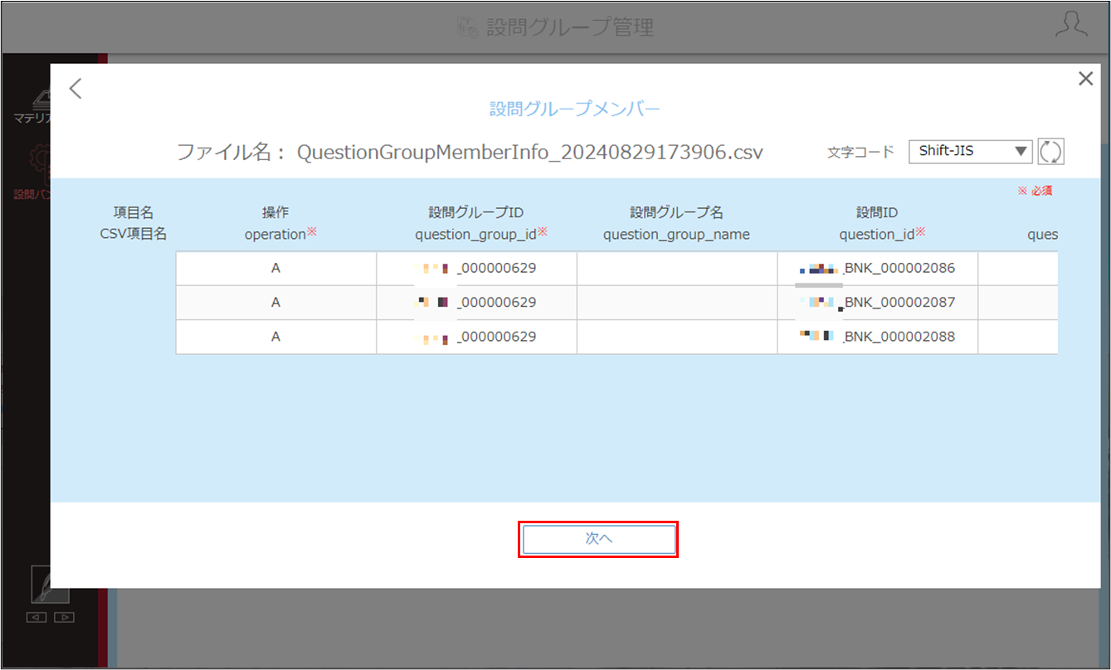Click the operation cell A in the second row
The image size is (1111, 670).
[x=275, y=303]
